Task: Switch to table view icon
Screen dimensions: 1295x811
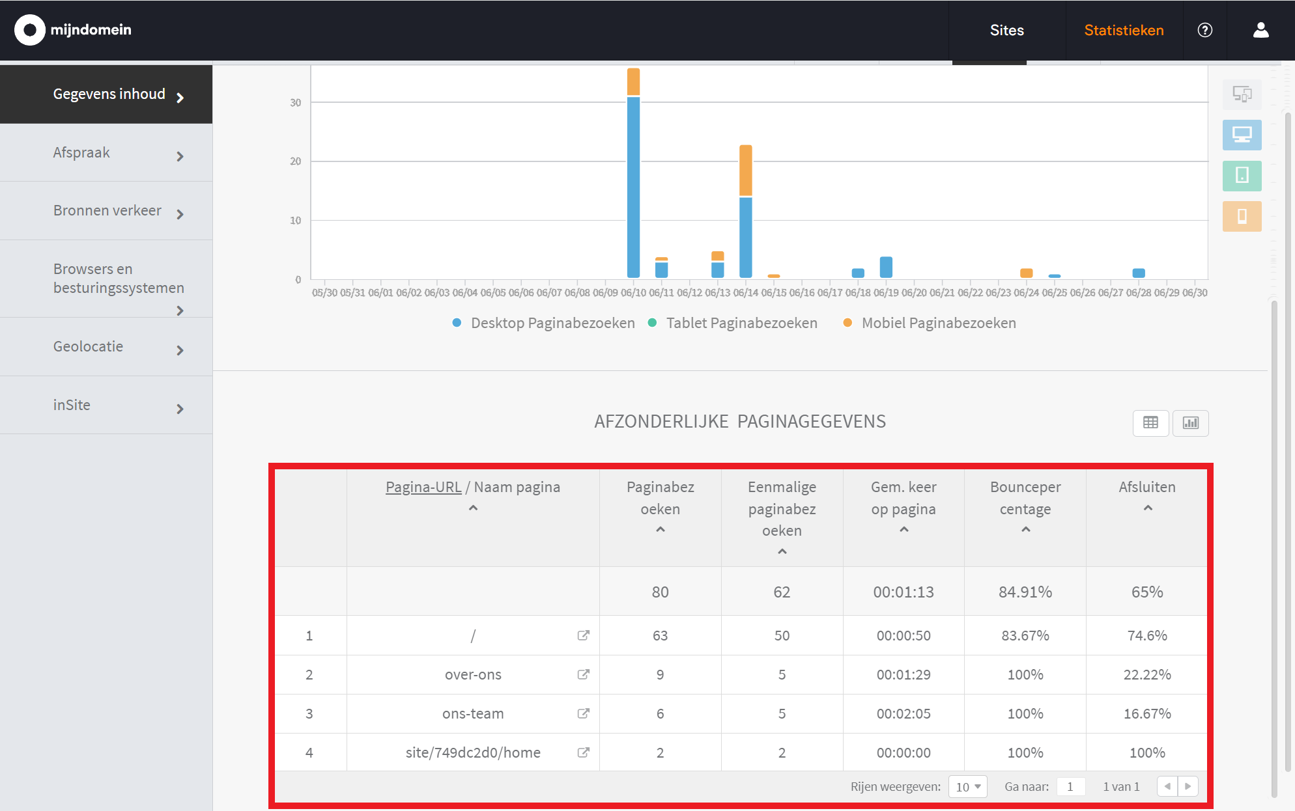Action: click(1150, 423)
